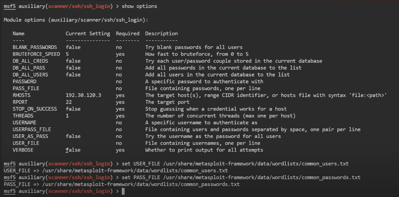This screenshot has height=197, width=399.
Task: Click the THREADS option name
Action: click(23, 116)
